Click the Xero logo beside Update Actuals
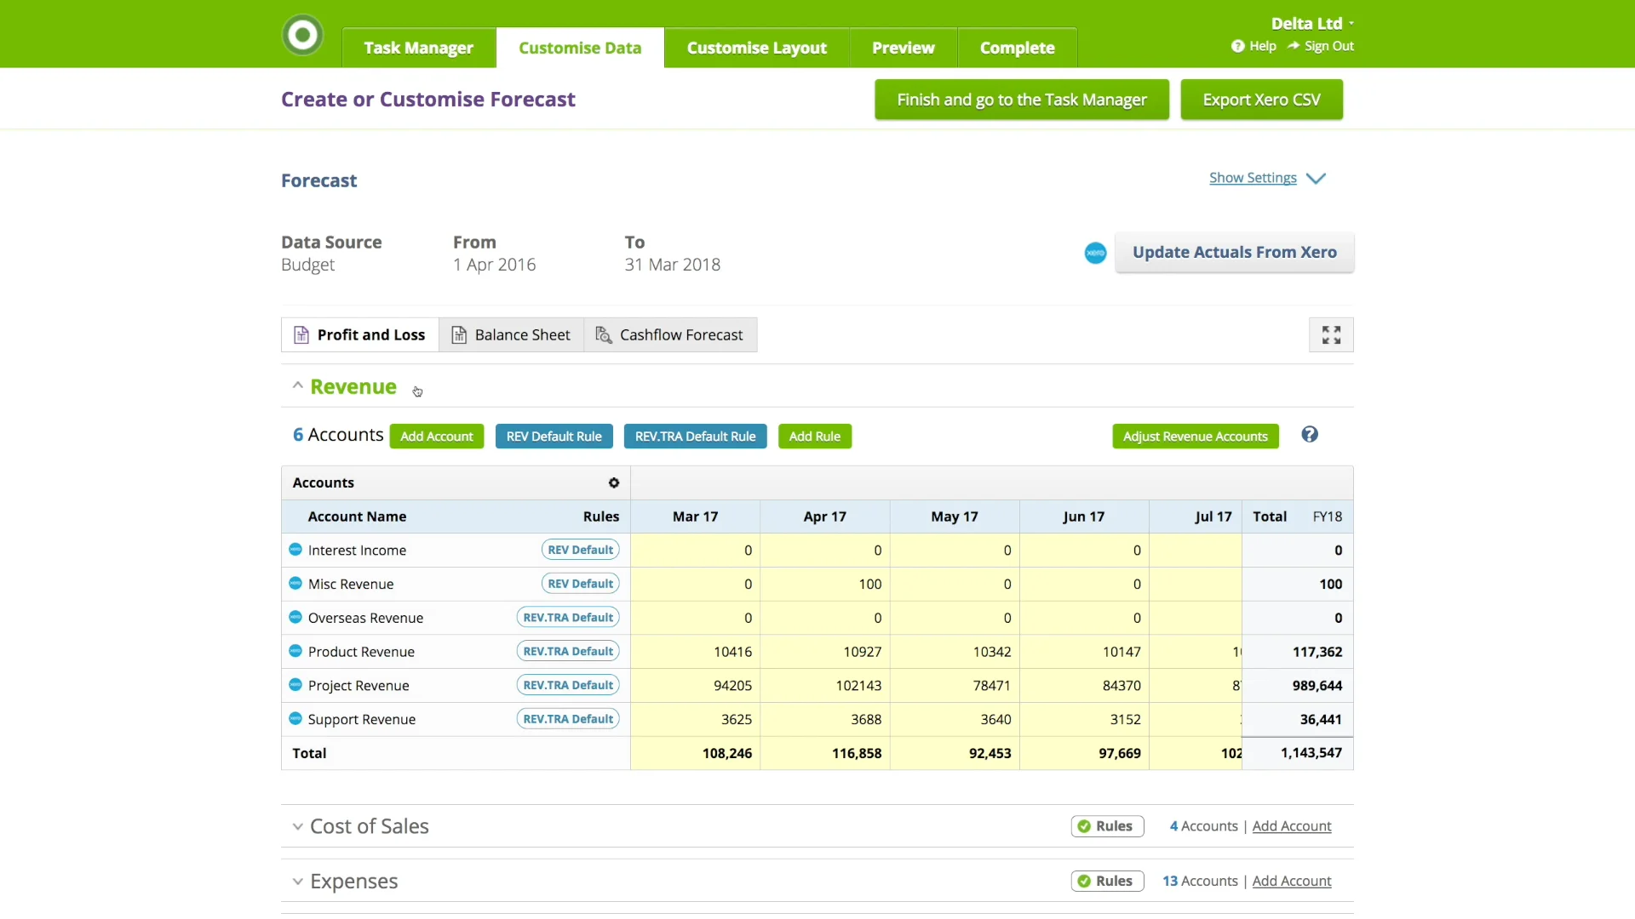Image resolution: width=1635 pixels, height=919 pixels. click(1095, 253)
